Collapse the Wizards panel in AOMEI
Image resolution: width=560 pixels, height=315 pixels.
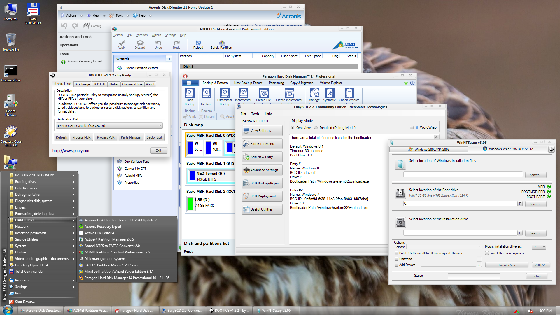(169, 59)
